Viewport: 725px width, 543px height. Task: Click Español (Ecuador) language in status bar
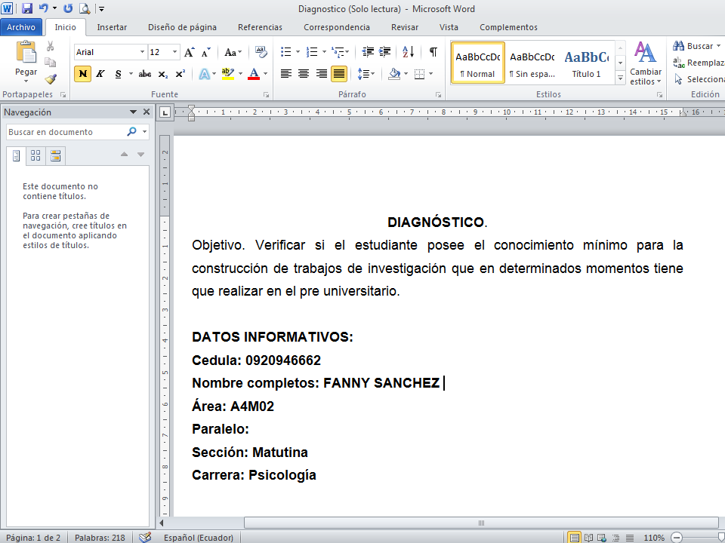point(199,538)
